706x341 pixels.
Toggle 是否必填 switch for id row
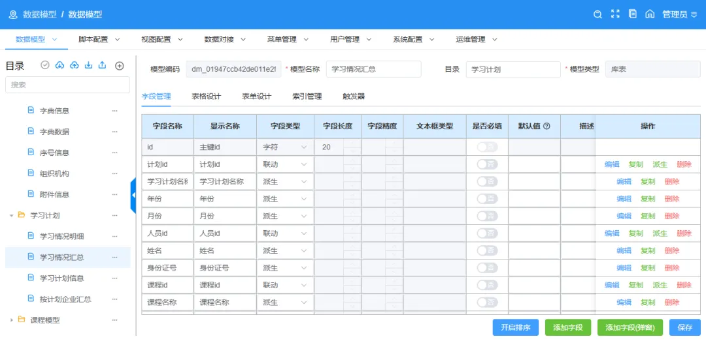click(487, 147)
